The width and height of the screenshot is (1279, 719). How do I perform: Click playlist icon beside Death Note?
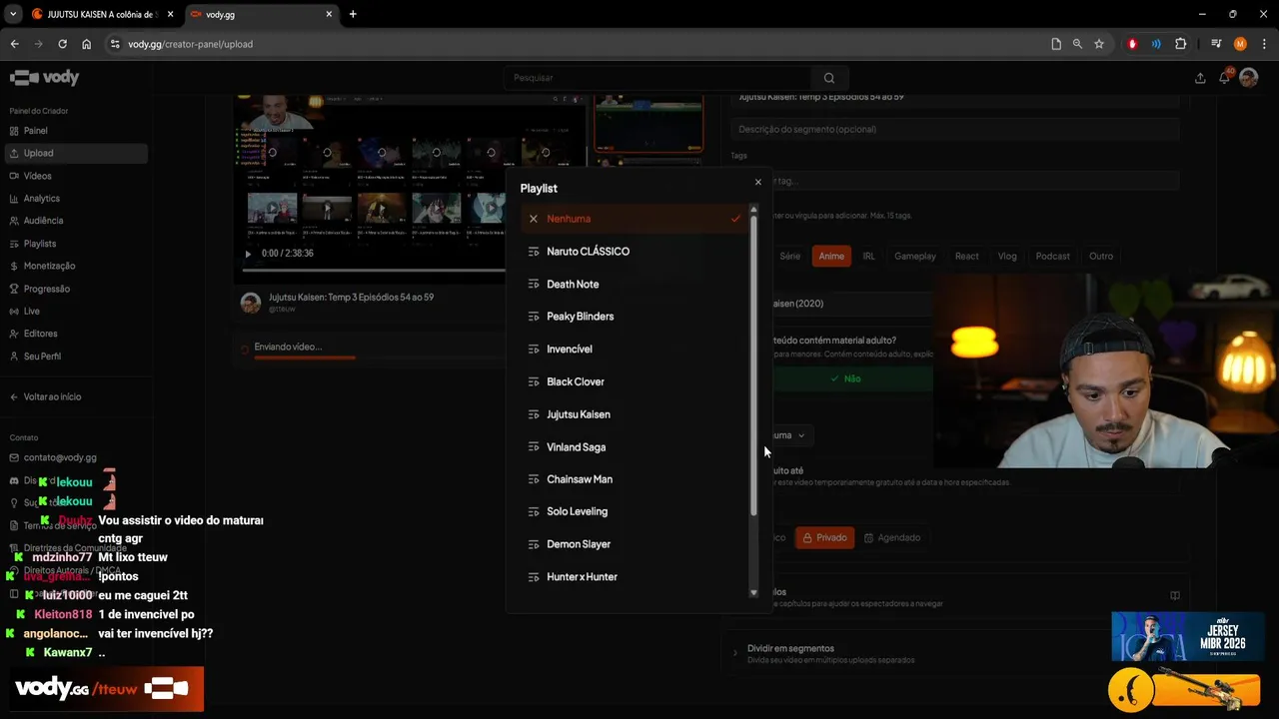(534, 285)
